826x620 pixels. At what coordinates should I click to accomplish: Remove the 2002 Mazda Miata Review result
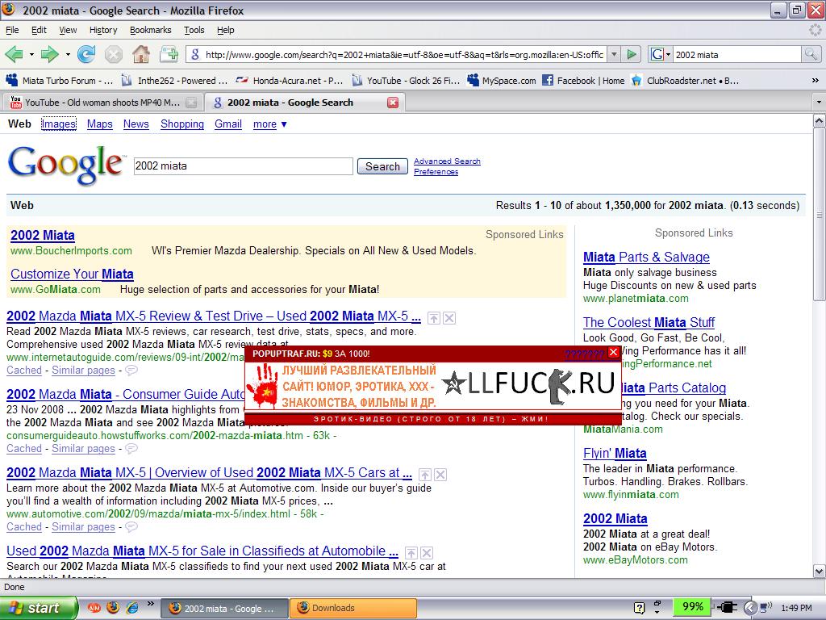(x=449, y=318)
